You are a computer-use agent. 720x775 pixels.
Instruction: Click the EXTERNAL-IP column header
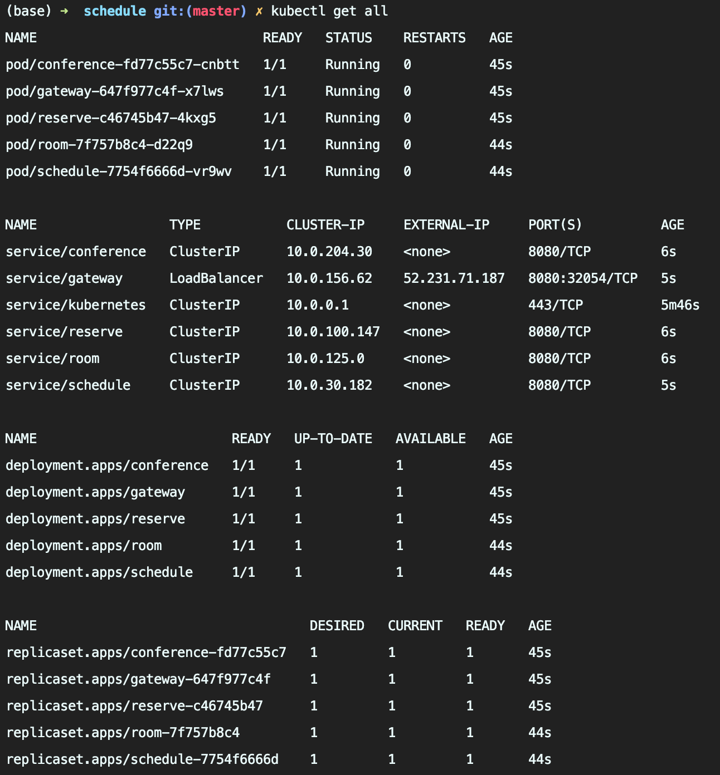(446, 225)
